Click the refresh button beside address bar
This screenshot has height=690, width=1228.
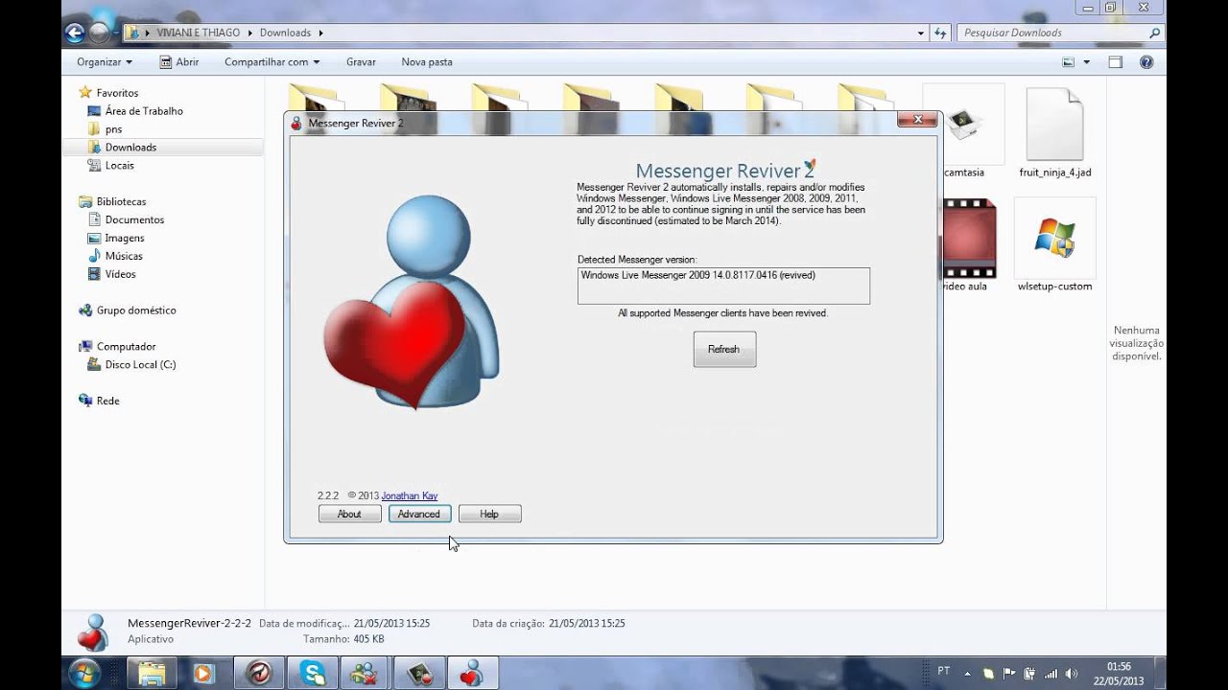[x=940, y=33]
